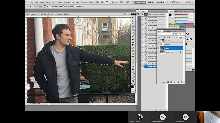220x123 pixels.
Task: Select the Zoom tool in toolbox
Action: click(x=133, y=81)
